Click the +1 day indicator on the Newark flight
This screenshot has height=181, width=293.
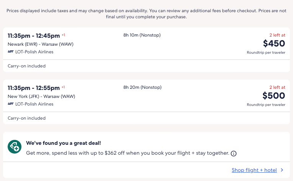(x=63, y=35)
